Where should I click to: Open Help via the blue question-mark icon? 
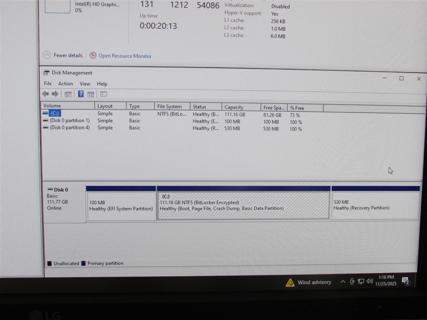[x=81, y=94]
